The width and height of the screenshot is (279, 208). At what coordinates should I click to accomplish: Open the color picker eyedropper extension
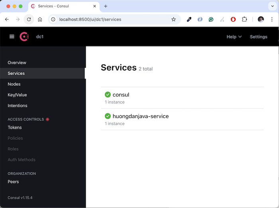pyautogui.click(x=189, y=20)
